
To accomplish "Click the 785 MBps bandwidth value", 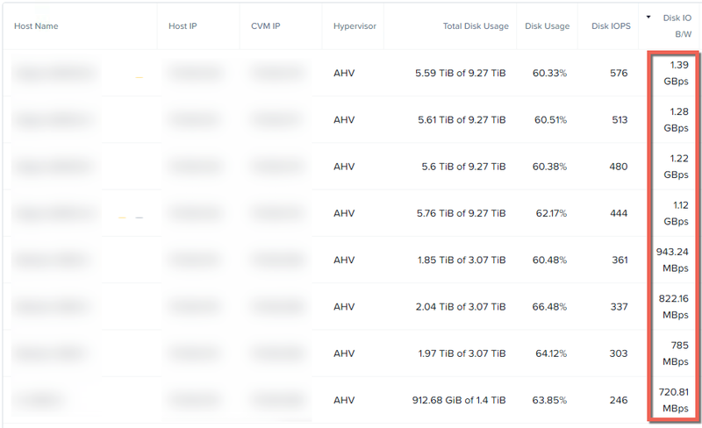I will 676,353.
